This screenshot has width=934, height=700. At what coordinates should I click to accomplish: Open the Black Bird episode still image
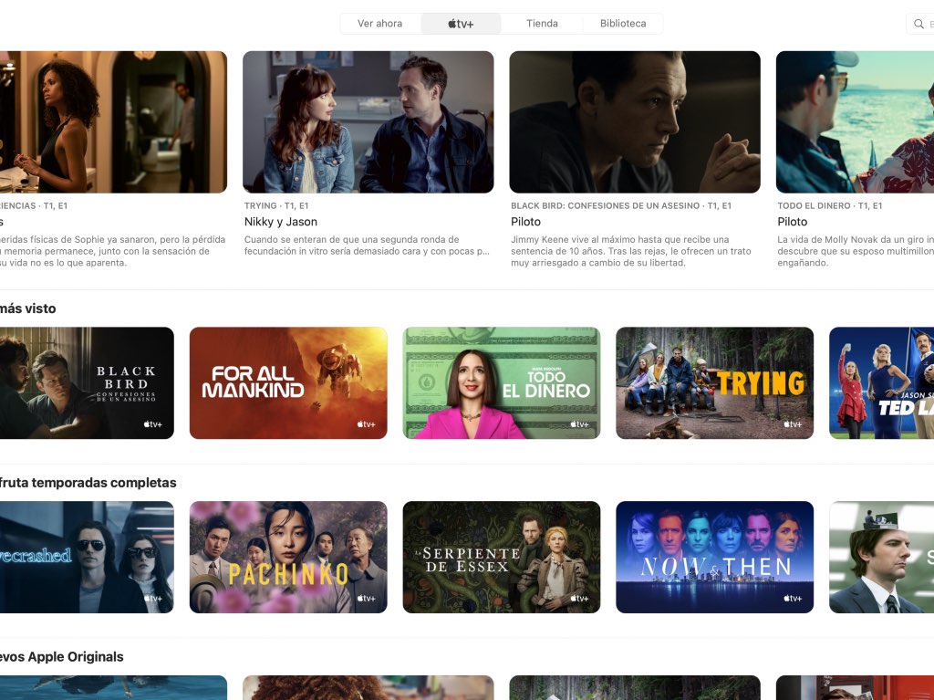coord(635,121)
